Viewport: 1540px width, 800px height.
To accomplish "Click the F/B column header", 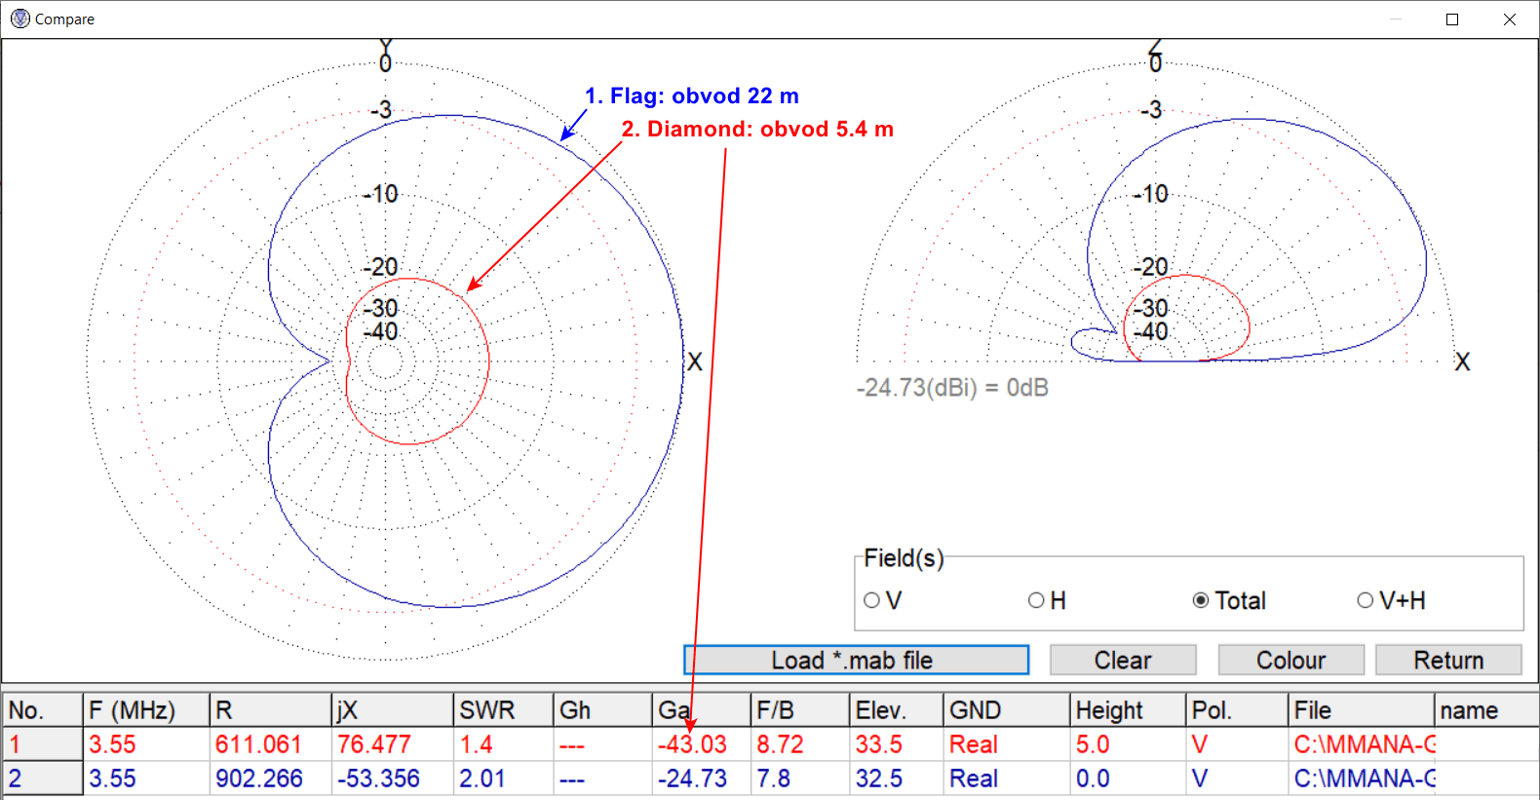I will (x=798, y=710).
